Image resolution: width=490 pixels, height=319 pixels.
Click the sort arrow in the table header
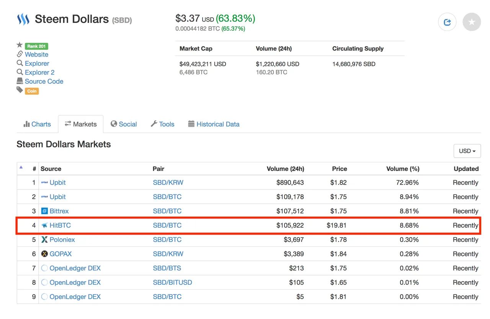pyautogui.click(x=21, y=167)
